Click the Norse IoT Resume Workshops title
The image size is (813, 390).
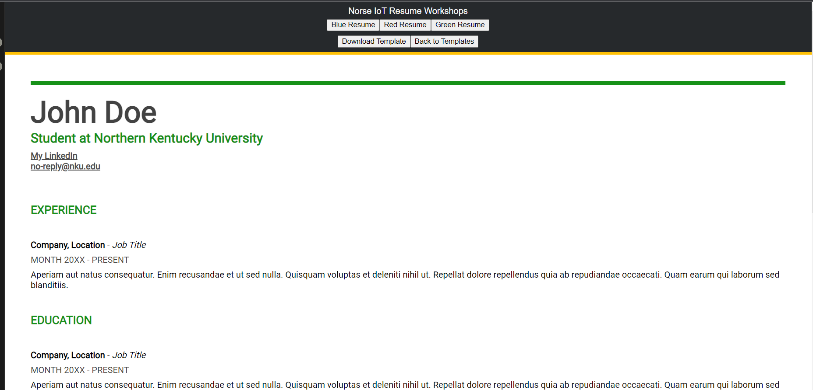(408, 11)
